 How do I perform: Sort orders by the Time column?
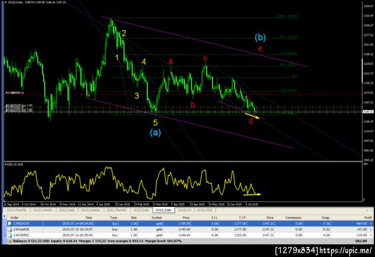[89, 218]
